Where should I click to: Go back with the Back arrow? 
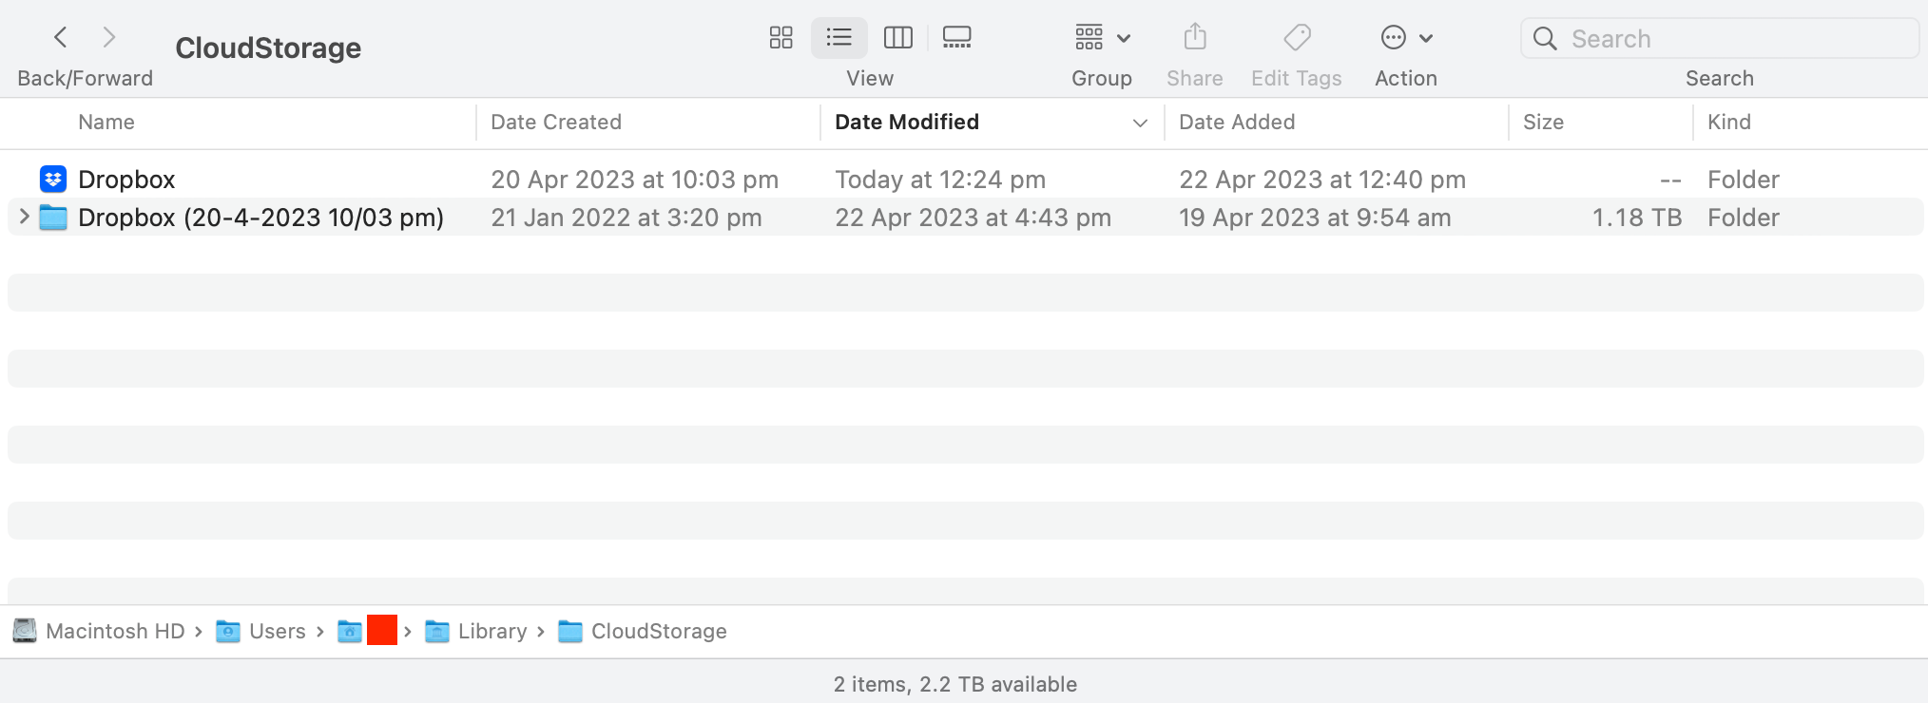pos(61,37)
